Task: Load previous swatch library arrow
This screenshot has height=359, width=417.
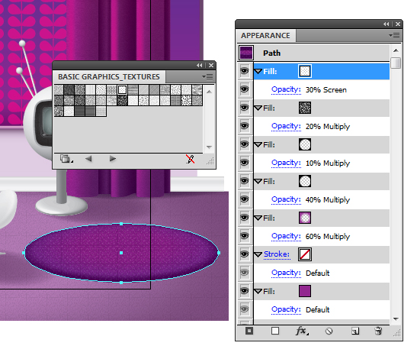Action: click(88, 159)
